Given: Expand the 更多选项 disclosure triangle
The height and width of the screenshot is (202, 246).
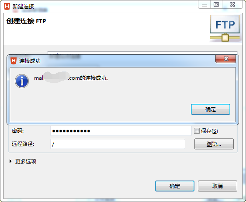Looking at the screenshot, I should tap(10, 161).
